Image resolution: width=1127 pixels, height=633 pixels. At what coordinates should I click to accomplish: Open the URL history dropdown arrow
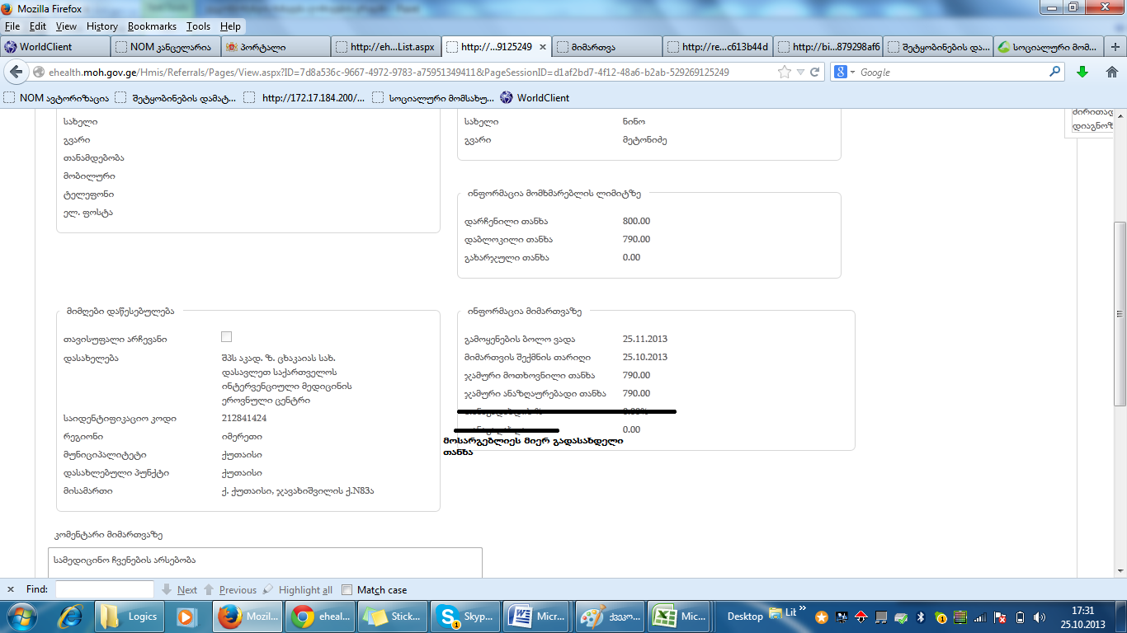799,73
